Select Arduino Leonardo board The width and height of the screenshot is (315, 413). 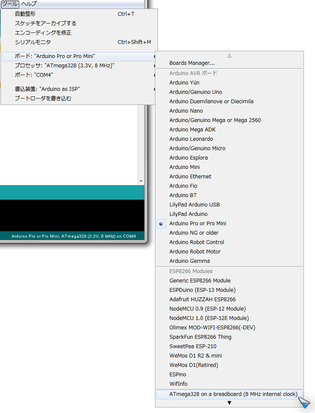point(229,139)
